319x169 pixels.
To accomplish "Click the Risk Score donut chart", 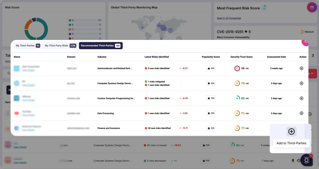I will tap(36, 29).
